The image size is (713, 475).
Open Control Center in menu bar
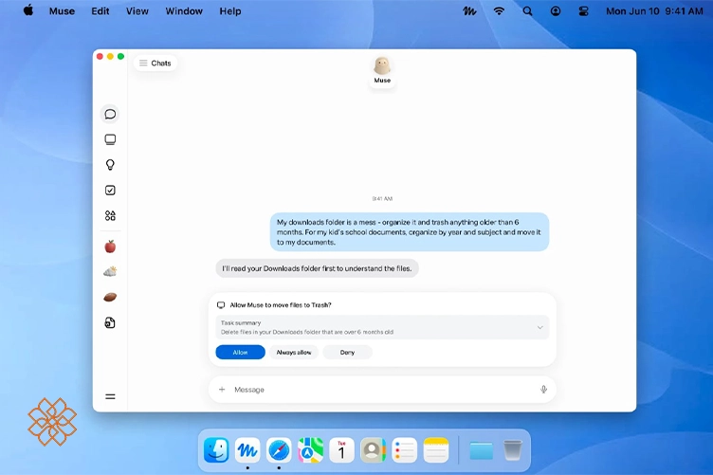point(583,11)
